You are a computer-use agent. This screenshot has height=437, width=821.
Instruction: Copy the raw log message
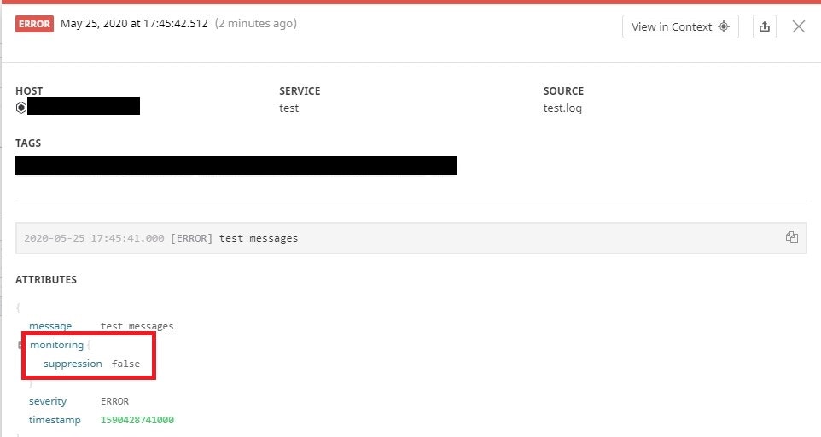(792, 237)
